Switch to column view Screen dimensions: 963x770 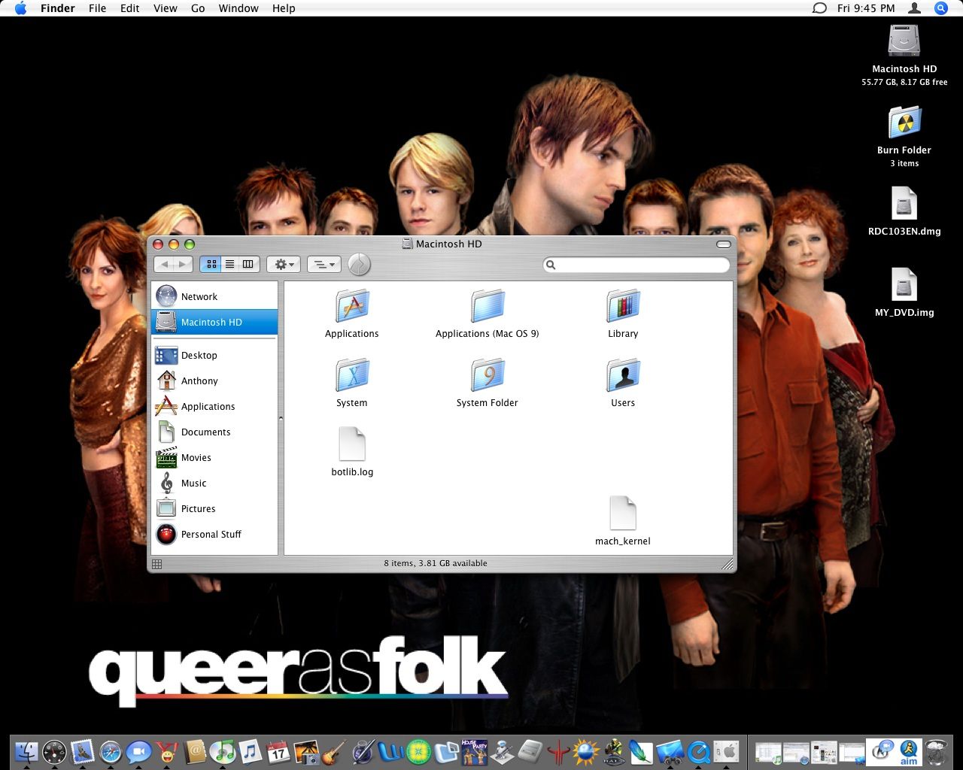click(248, 264)
